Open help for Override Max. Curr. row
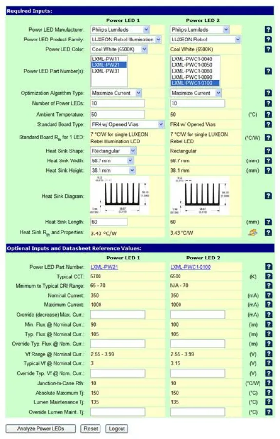The height and width of the screenshot is (439, 280). (x=268, y=315)
